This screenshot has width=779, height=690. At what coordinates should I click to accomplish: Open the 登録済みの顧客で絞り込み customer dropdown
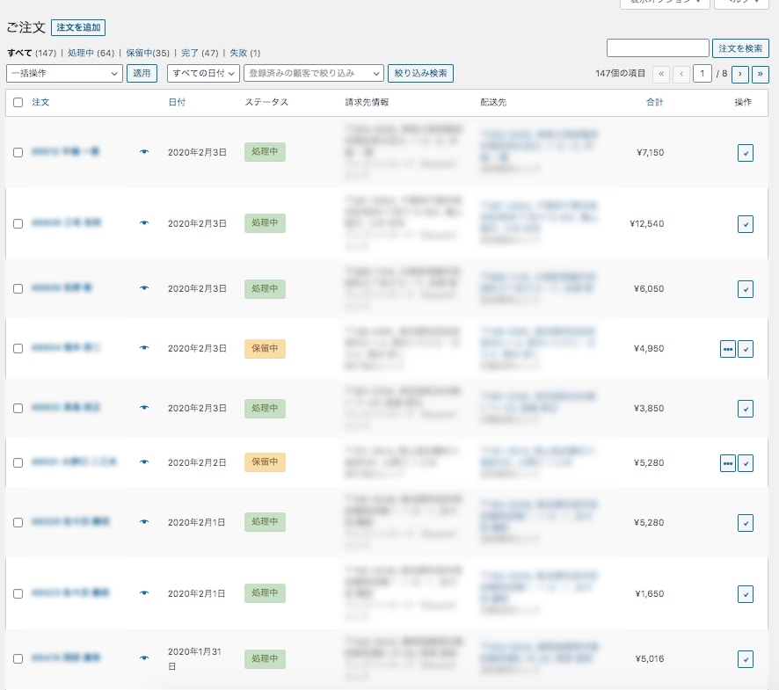click(314, 74)
